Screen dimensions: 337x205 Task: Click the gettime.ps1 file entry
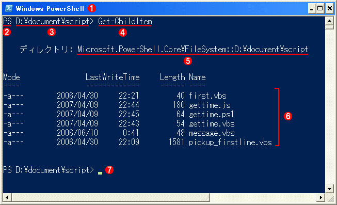(211, 115)
